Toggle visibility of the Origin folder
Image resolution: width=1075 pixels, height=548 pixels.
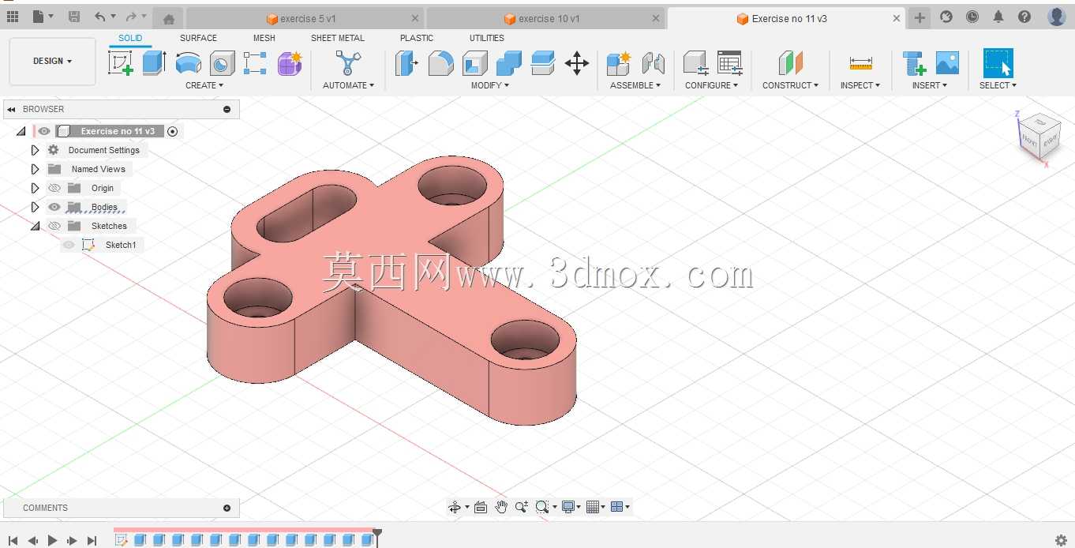[x=54, y=188]
